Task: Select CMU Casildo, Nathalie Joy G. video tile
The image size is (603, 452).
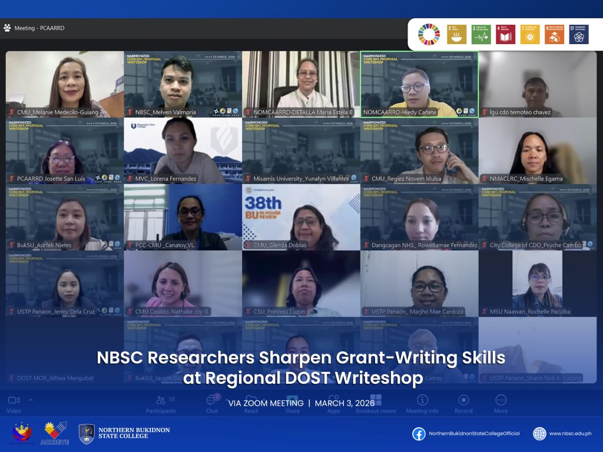Action: tap(183, 284)
